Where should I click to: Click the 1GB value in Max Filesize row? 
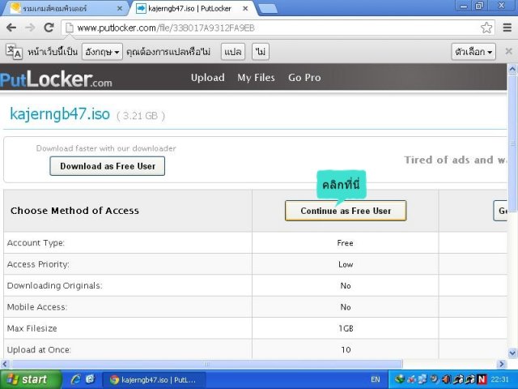click(x=346, y=328)
